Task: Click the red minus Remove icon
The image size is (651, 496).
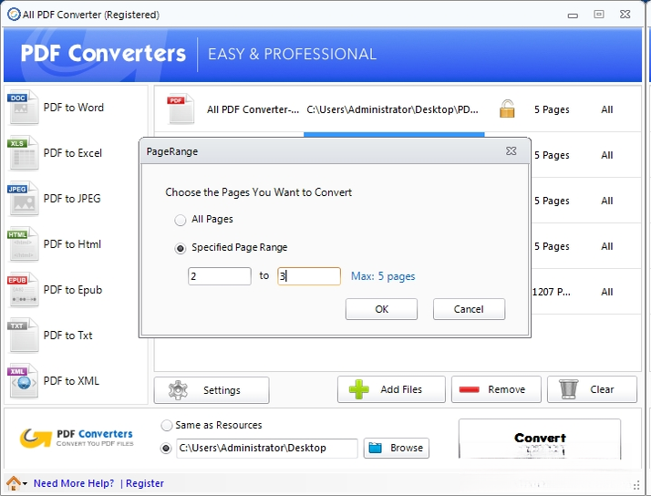Action: click(x=470, y=389)
